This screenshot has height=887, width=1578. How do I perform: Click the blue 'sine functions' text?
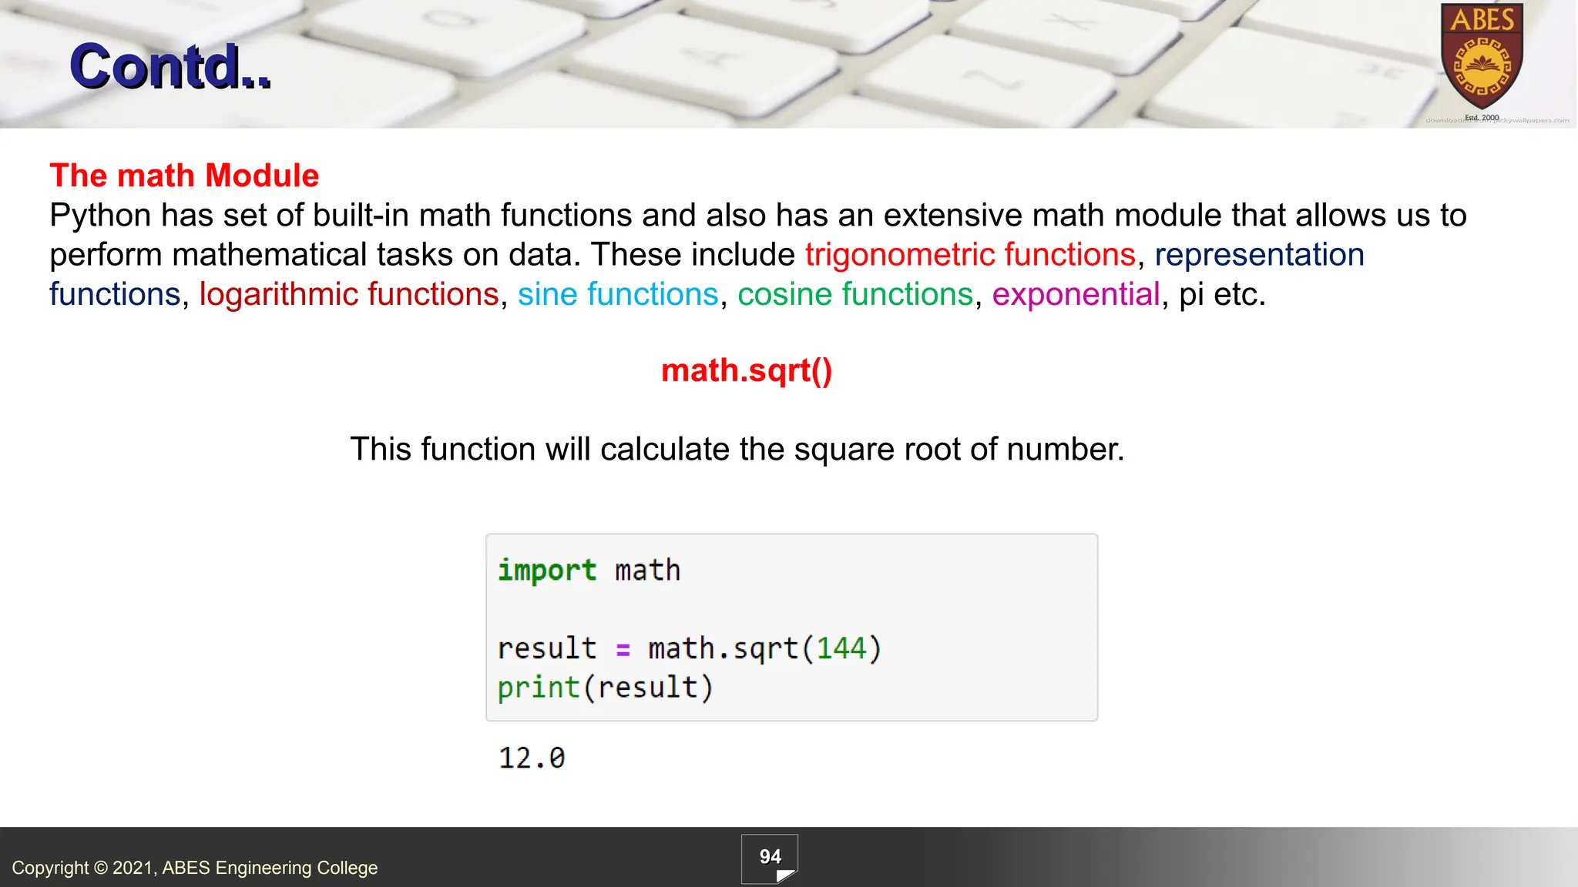(x=618, y=294)
